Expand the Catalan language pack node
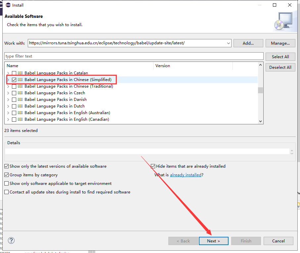 click(8, 73)
